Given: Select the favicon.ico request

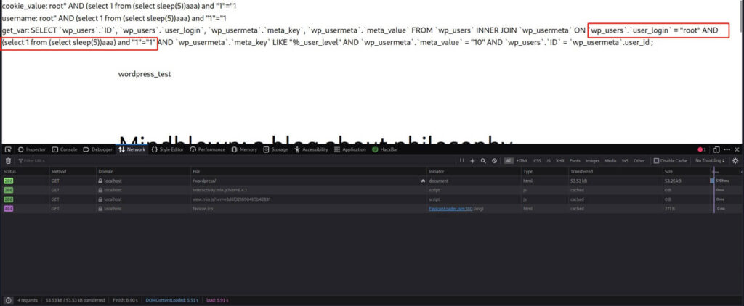Looking at the screenshot, I should [372, 209].
